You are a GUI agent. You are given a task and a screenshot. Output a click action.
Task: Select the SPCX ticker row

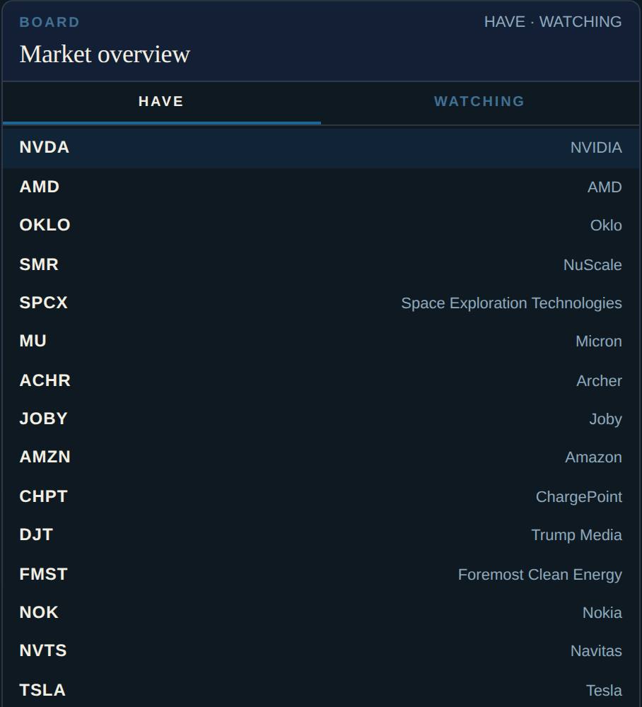click(321, 303)
